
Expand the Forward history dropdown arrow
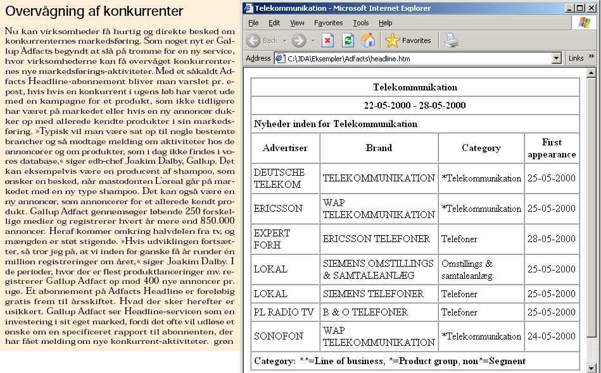[313, 40]
